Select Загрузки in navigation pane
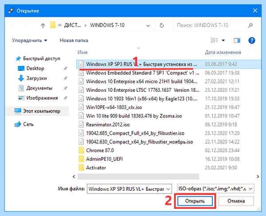The height and width of the screenshot is (216, 266). [36, 78]
